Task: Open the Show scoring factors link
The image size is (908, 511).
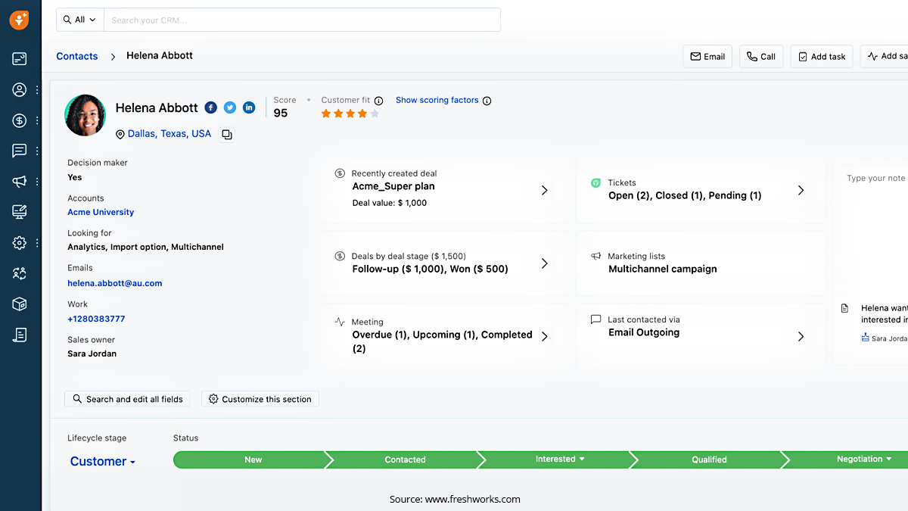Action: [437, 100]
